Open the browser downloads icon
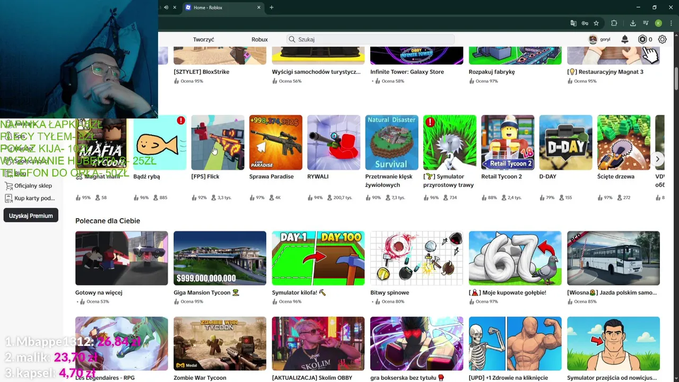This screenshot has height=382, width=679. 633,23
